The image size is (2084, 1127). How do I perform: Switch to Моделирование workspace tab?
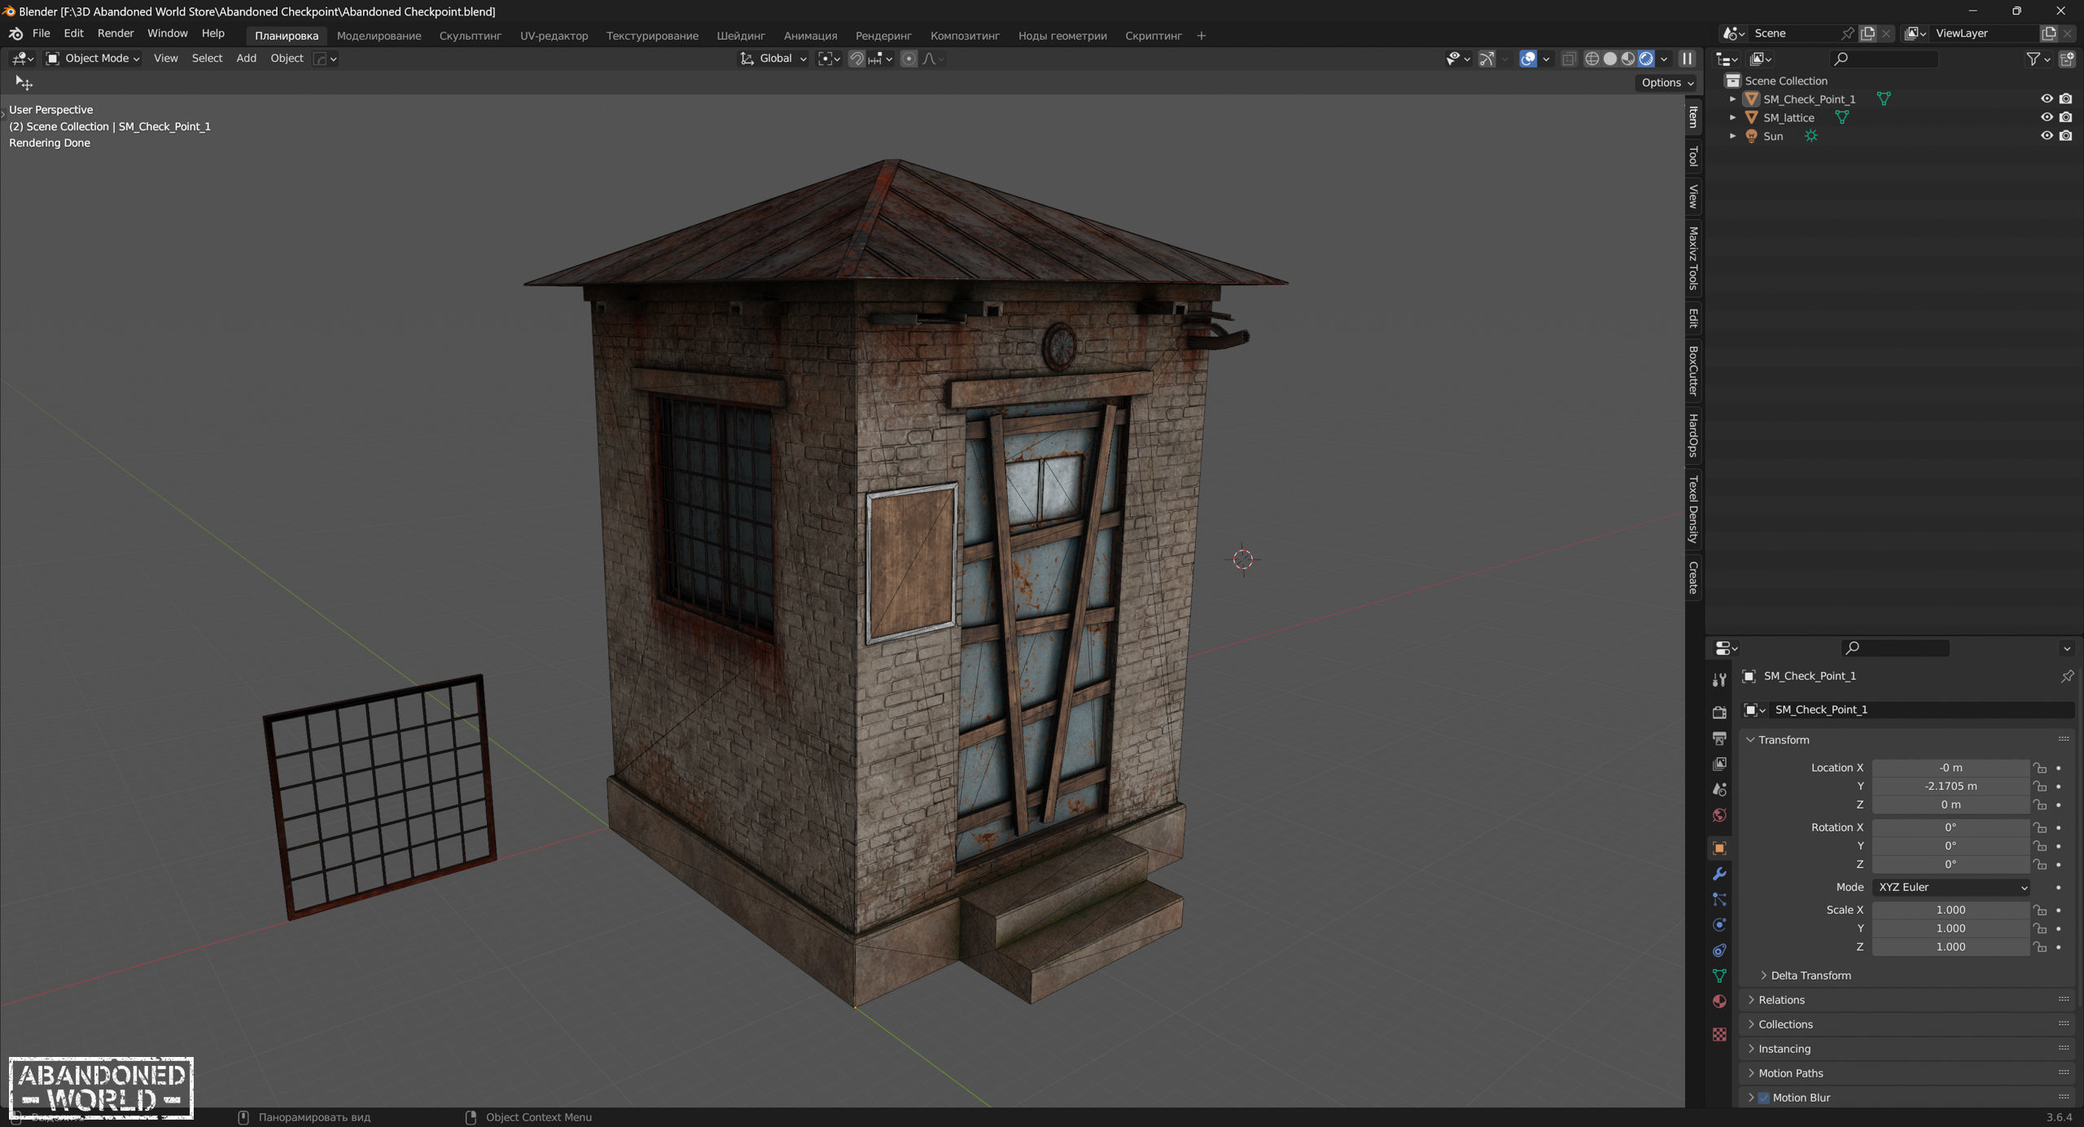tap(379, 36)
